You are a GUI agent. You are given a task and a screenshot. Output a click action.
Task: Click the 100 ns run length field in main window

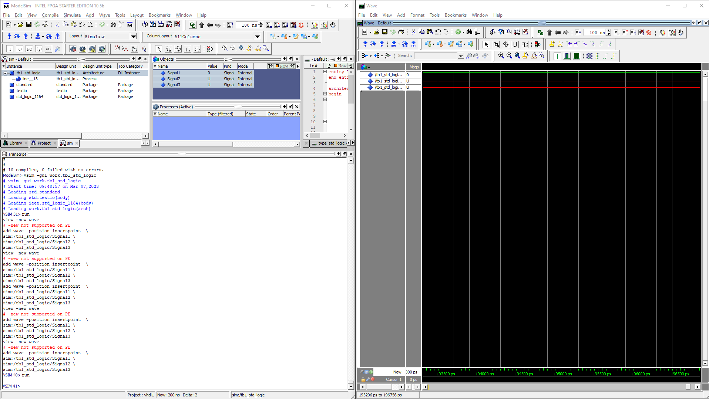247,25
